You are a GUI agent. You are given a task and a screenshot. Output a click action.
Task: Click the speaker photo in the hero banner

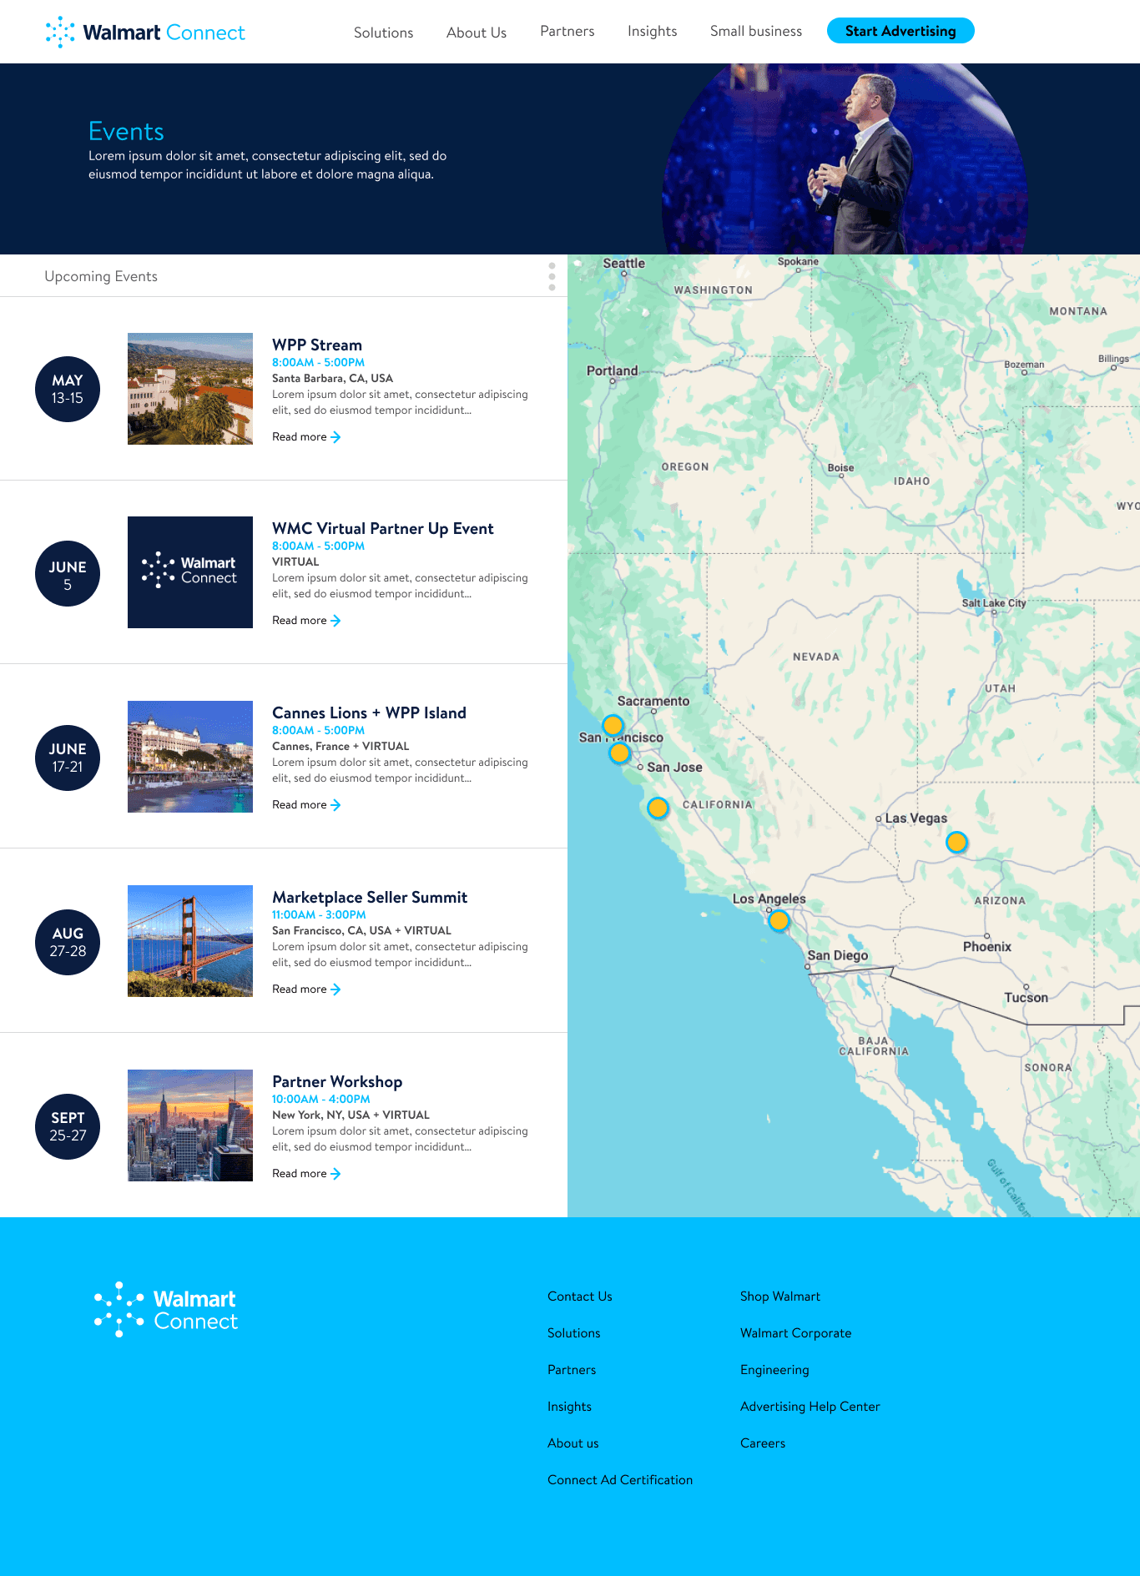pyautogui.click(x=845, y=159)
